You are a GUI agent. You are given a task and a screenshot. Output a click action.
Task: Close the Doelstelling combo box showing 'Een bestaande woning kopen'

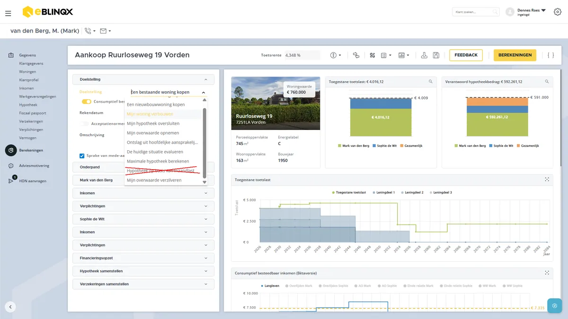point(169,93)
